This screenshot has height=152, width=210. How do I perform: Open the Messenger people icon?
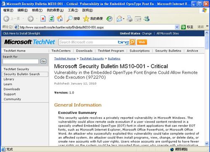147,19
